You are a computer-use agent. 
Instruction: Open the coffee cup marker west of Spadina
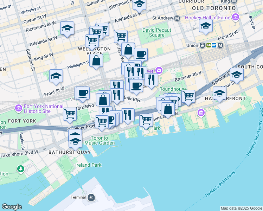click(x=83, y=93)
